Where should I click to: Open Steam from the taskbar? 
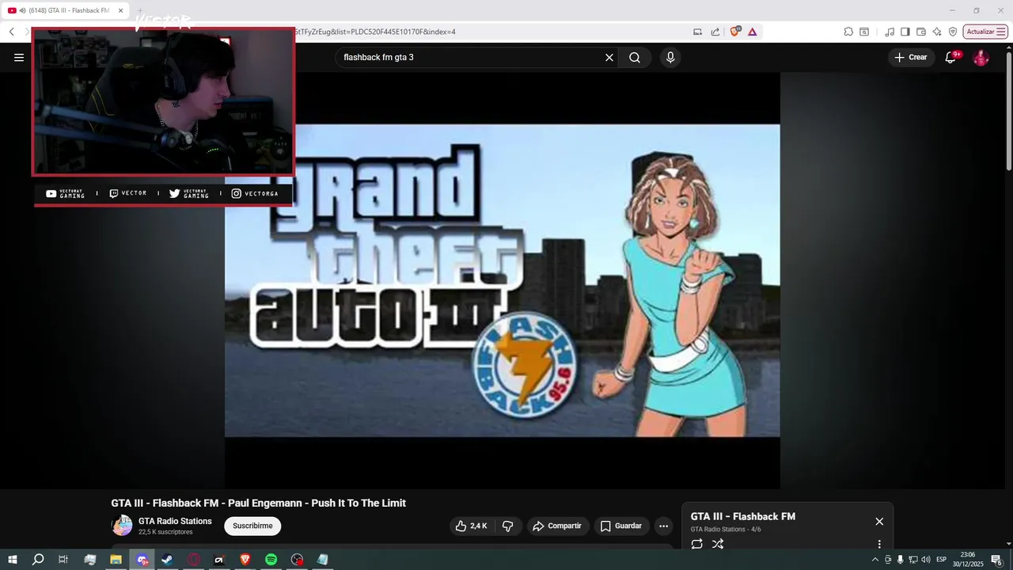pos(168,560)
